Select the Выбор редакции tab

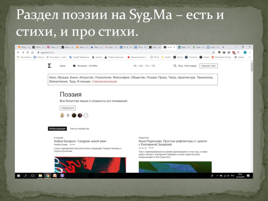tap(57, 129)
